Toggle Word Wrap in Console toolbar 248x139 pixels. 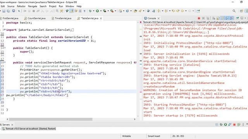point(222,18)
